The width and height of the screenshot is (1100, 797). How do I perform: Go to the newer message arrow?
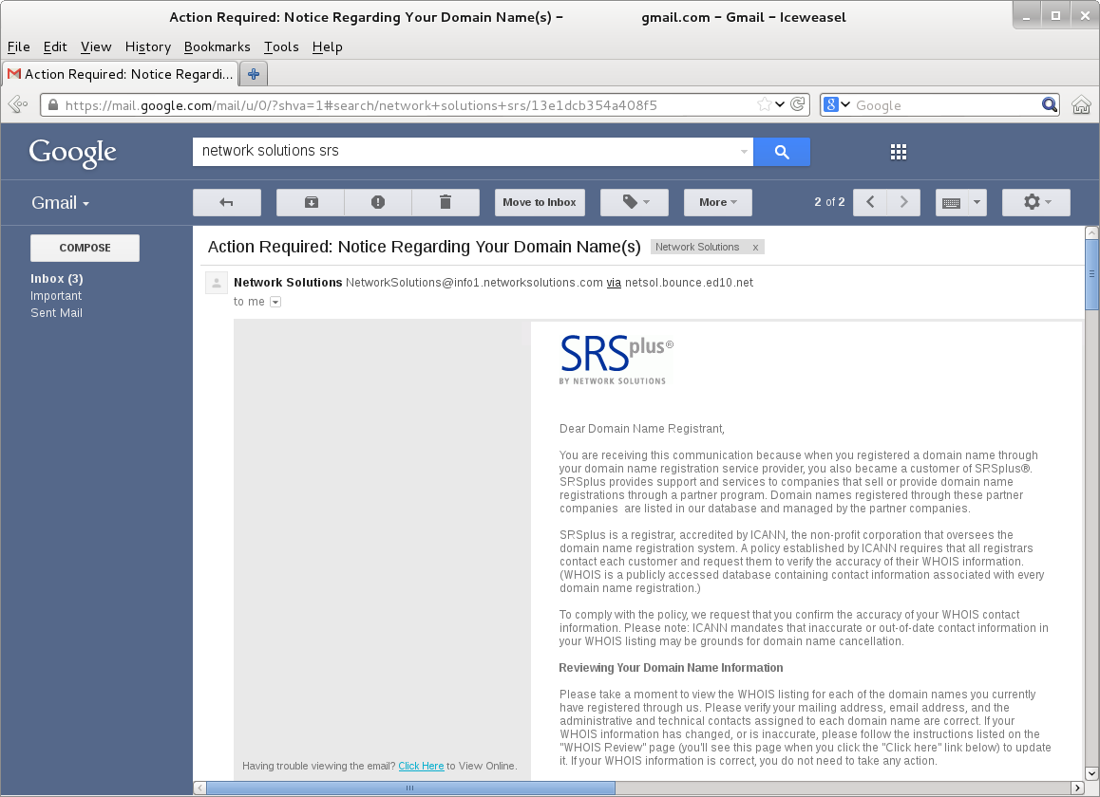pyautogui.click(x=870, y=203)
